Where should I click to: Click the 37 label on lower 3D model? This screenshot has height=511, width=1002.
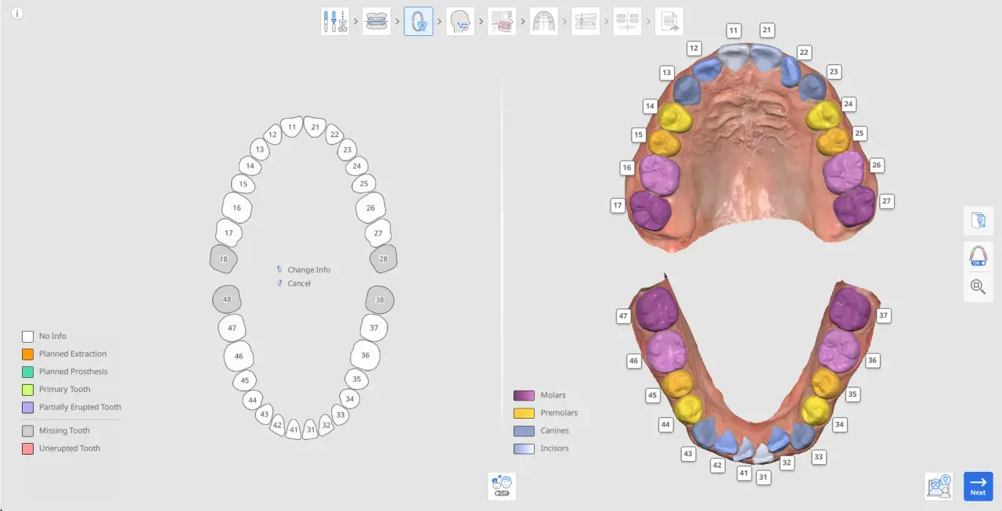tap(884, 315)
